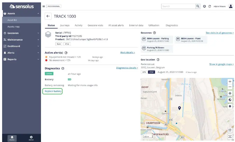Open Geozones help question icon

pyautogui.click(x=154, y=33)
